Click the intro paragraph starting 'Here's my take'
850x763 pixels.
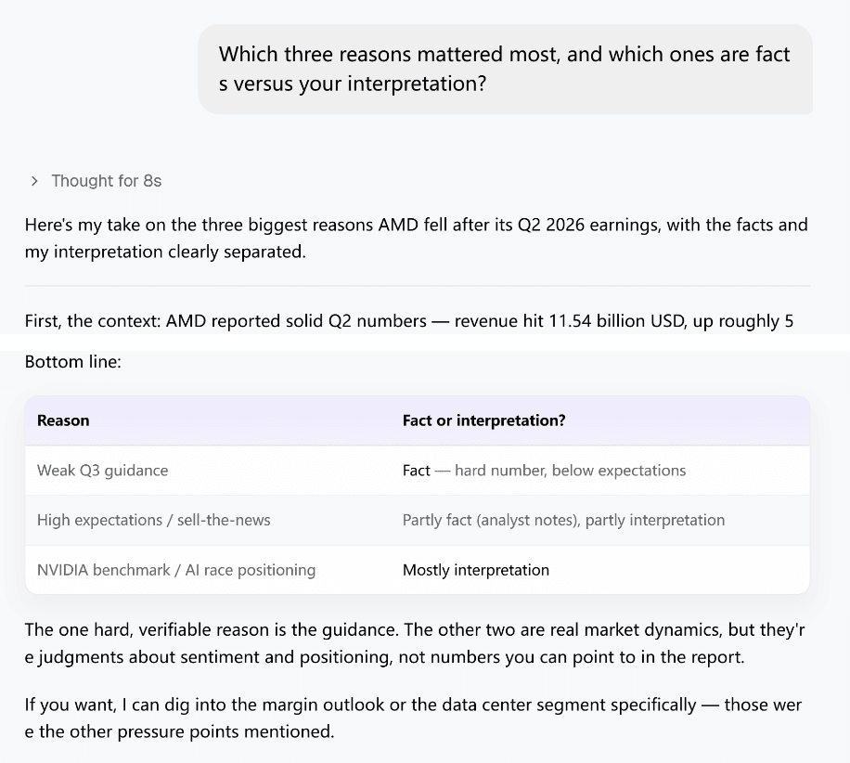[417, 238]
